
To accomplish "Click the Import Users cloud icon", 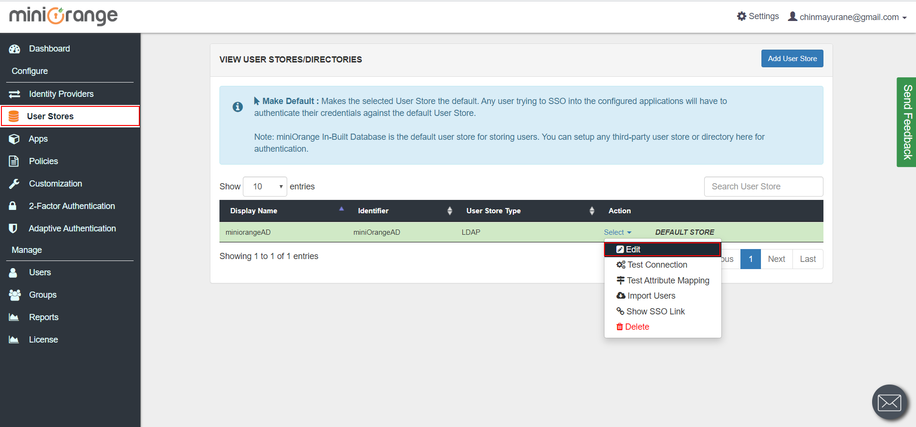I will pyautogui.click(x=621, y=296).
